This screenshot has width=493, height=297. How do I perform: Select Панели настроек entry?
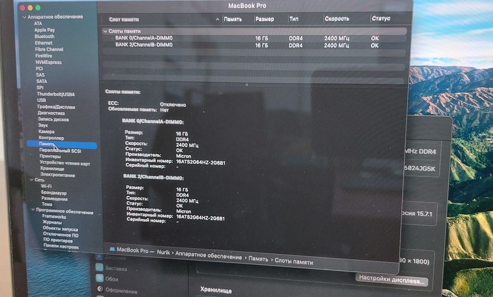(x=61, y=247)
